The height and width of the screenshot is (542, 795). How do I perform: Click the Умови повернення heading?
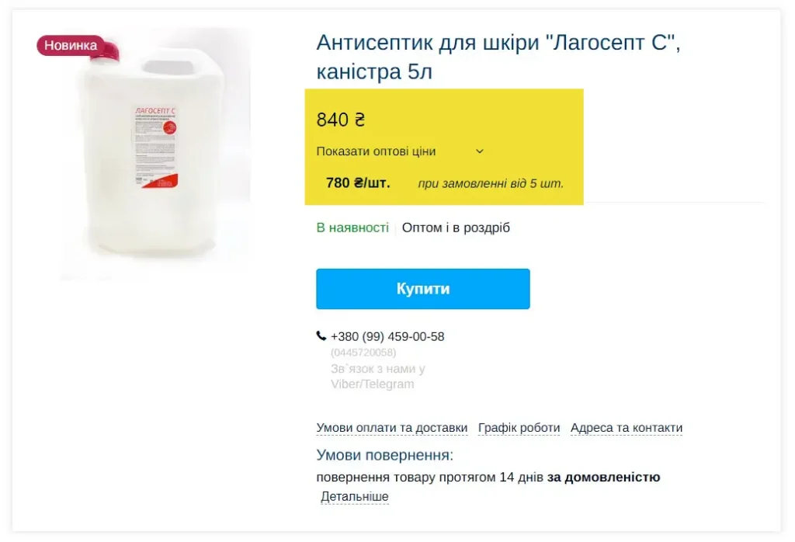pos(385,455)
